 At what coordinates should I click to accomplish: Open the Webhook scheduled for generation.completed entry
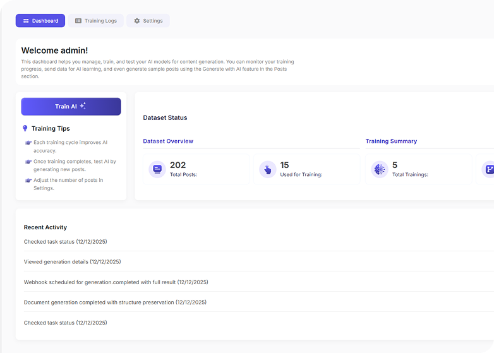point(116,282)
